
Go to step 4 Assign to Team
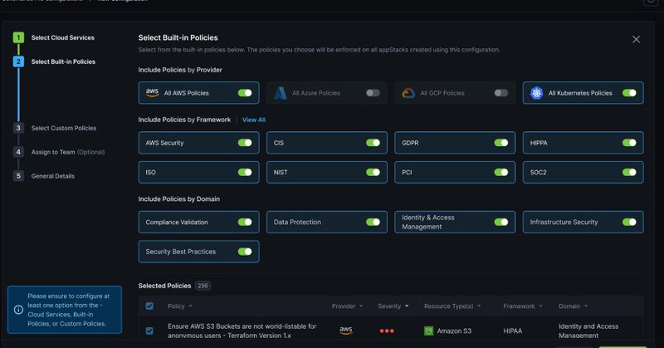pyautogui.click(x=59, y=152)
